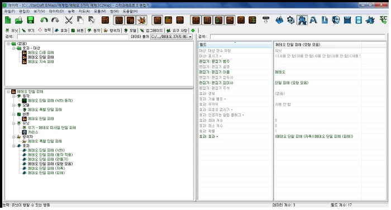391x210 pixels.
Task: Click the right 검색 search input field
Action: click(x=298, y=37)
